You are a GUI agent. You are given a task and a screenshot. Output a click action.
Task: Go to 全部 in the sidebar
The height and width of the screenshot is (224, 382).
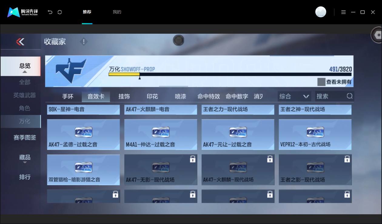25,82
